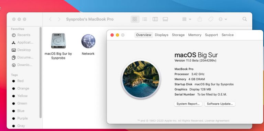The height and width of the screenshot is (131, 264).
Task: Switch Finder to column view
Action: pos(155,19)
